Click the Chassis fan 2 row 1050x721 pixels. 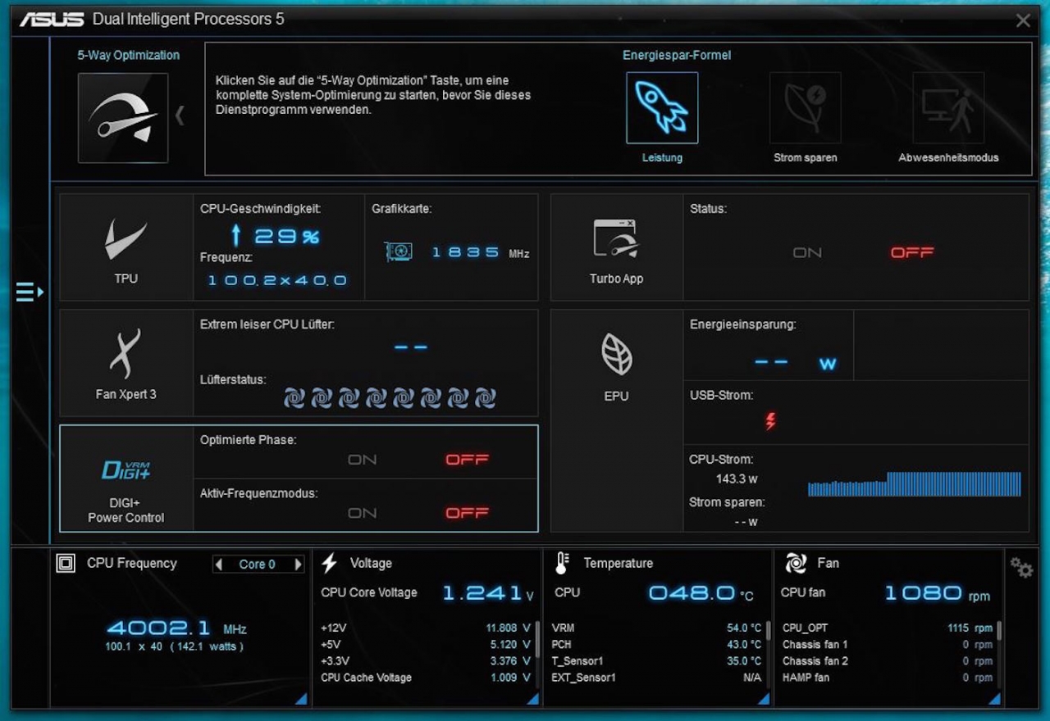888,661
